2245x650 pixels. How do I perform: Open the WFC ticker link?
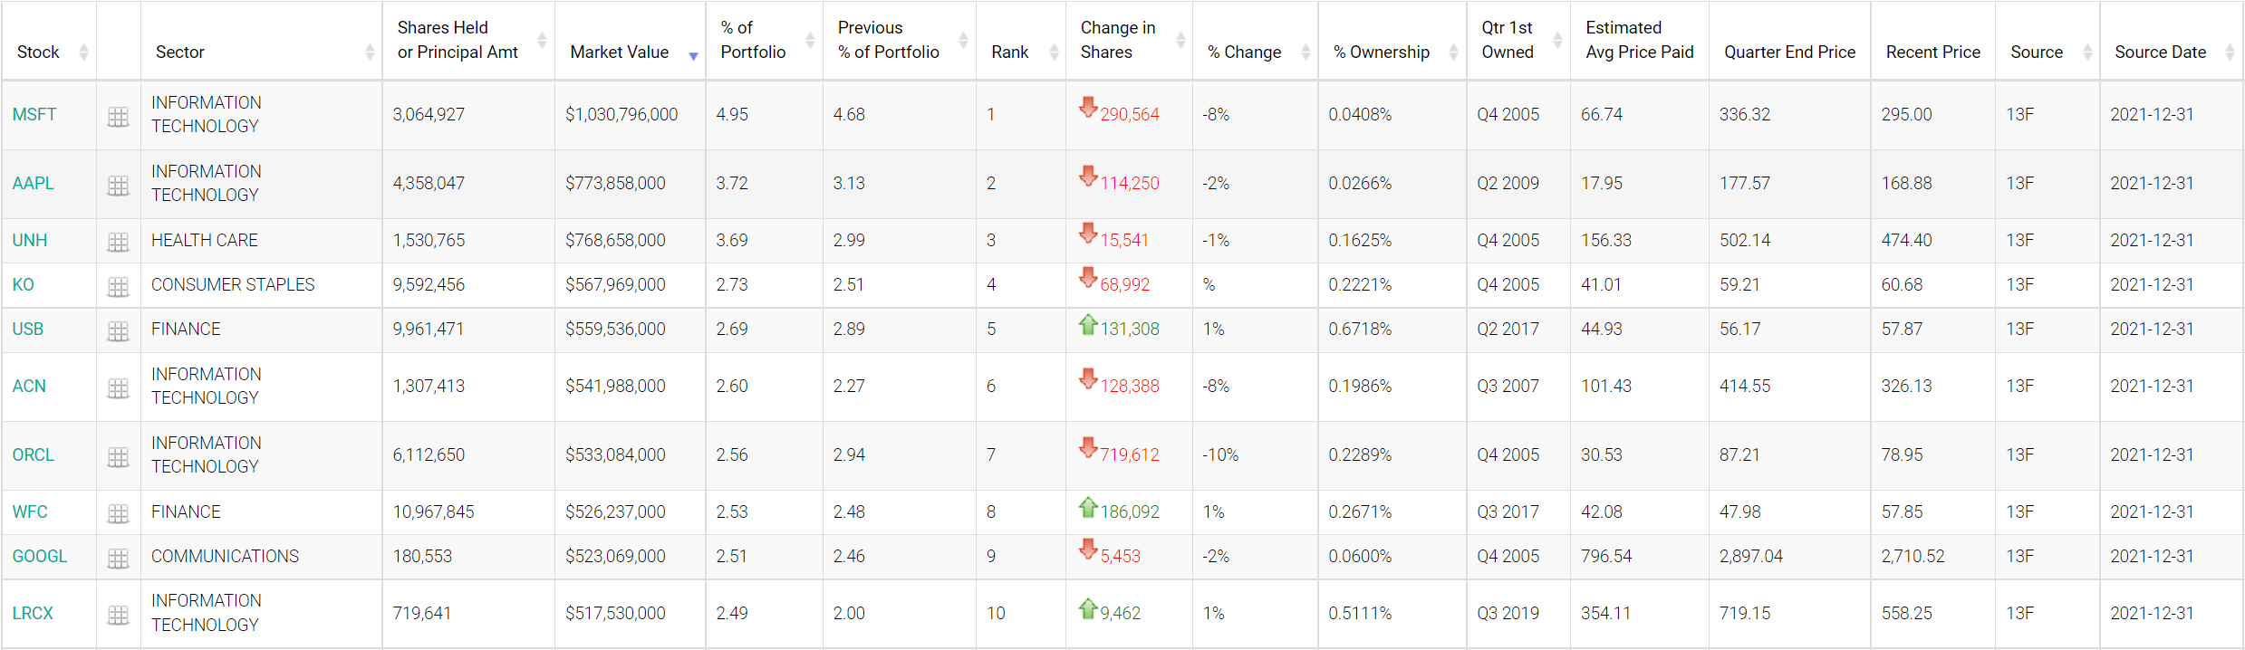(30, 512)
